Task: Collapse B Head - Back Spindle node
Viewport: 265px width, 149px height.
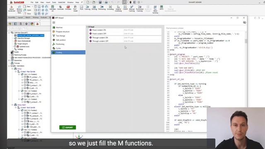Action: [x=16, y=108]
